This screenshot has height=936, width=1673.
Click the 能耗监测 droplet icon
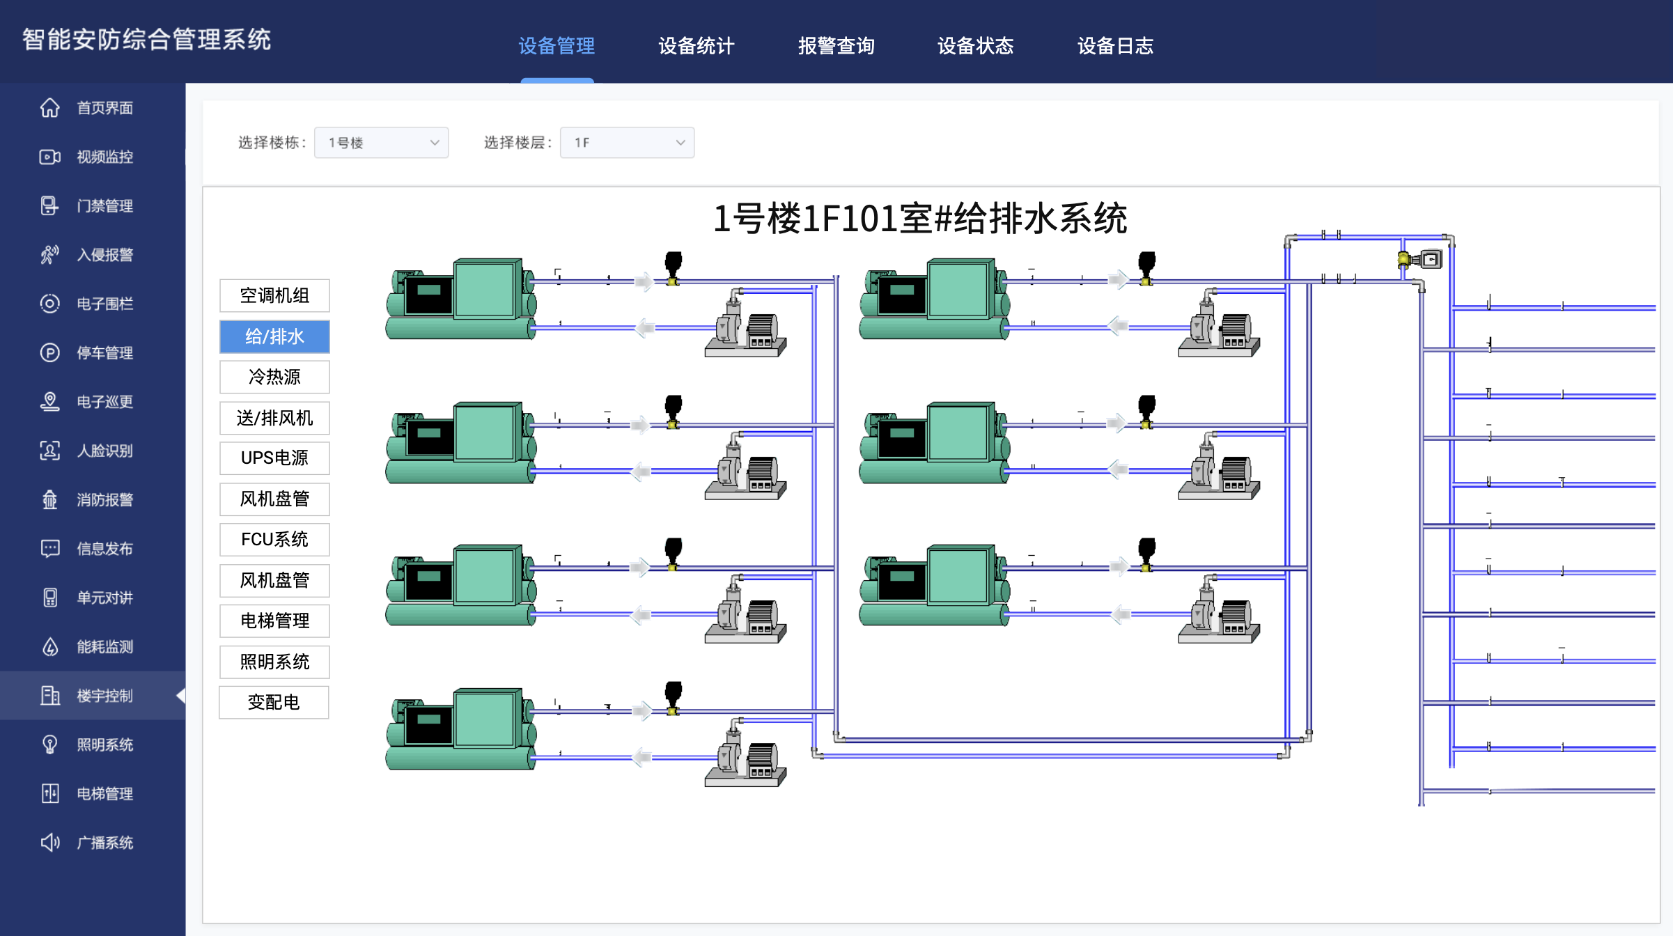click(x=49, y=647)
